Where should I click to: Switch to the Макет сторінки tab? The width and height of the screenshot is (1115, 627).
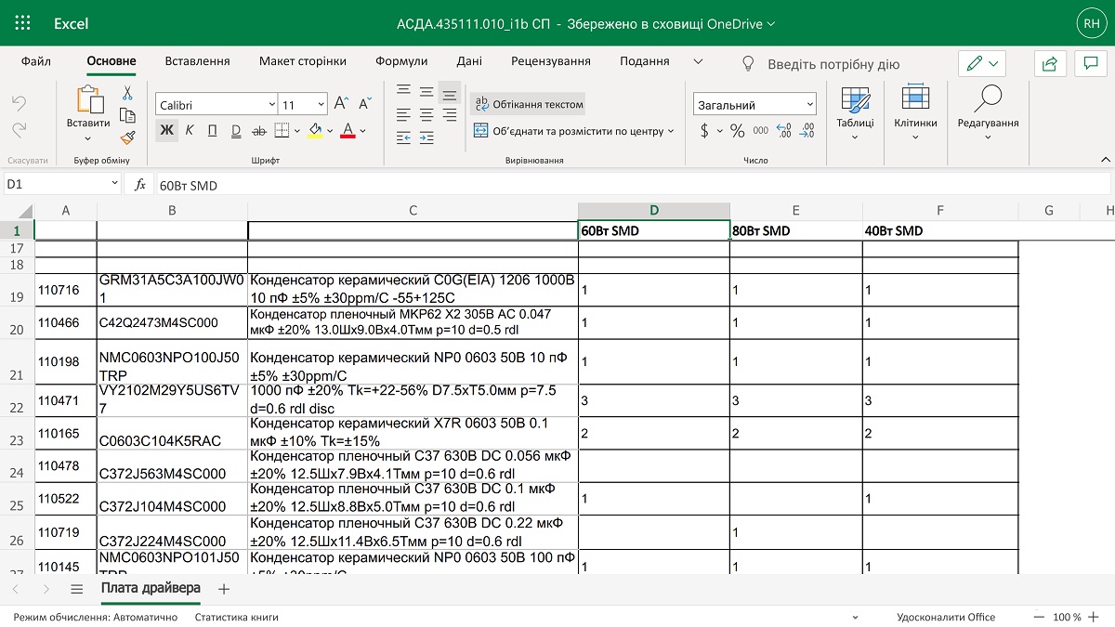(303, 61)
